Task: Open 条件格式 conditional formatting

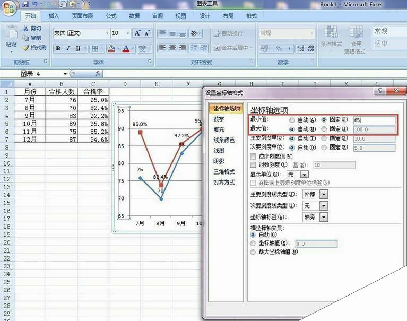Action: pyautogui.click(x=331, y=38)
